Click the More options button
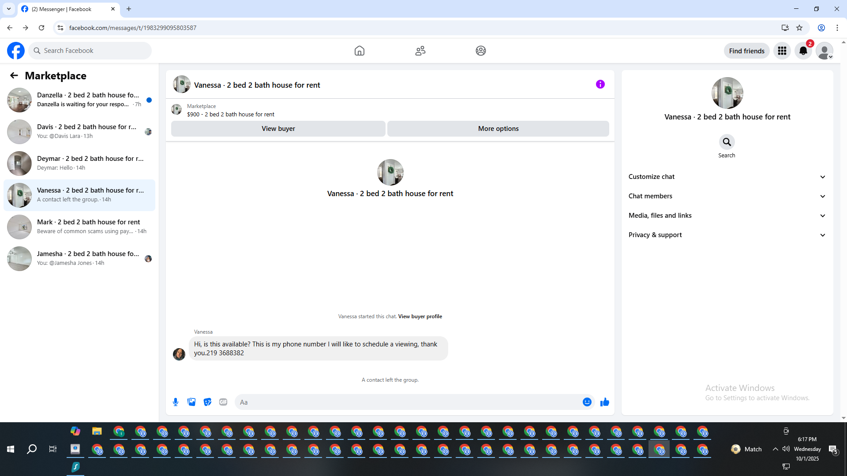This screenshot has height=476, width=847. coord(498,129)
